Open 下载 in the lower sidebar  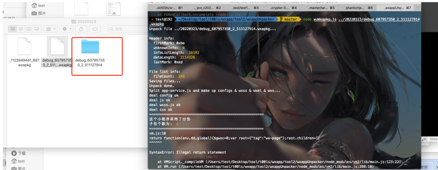(18, 153)
